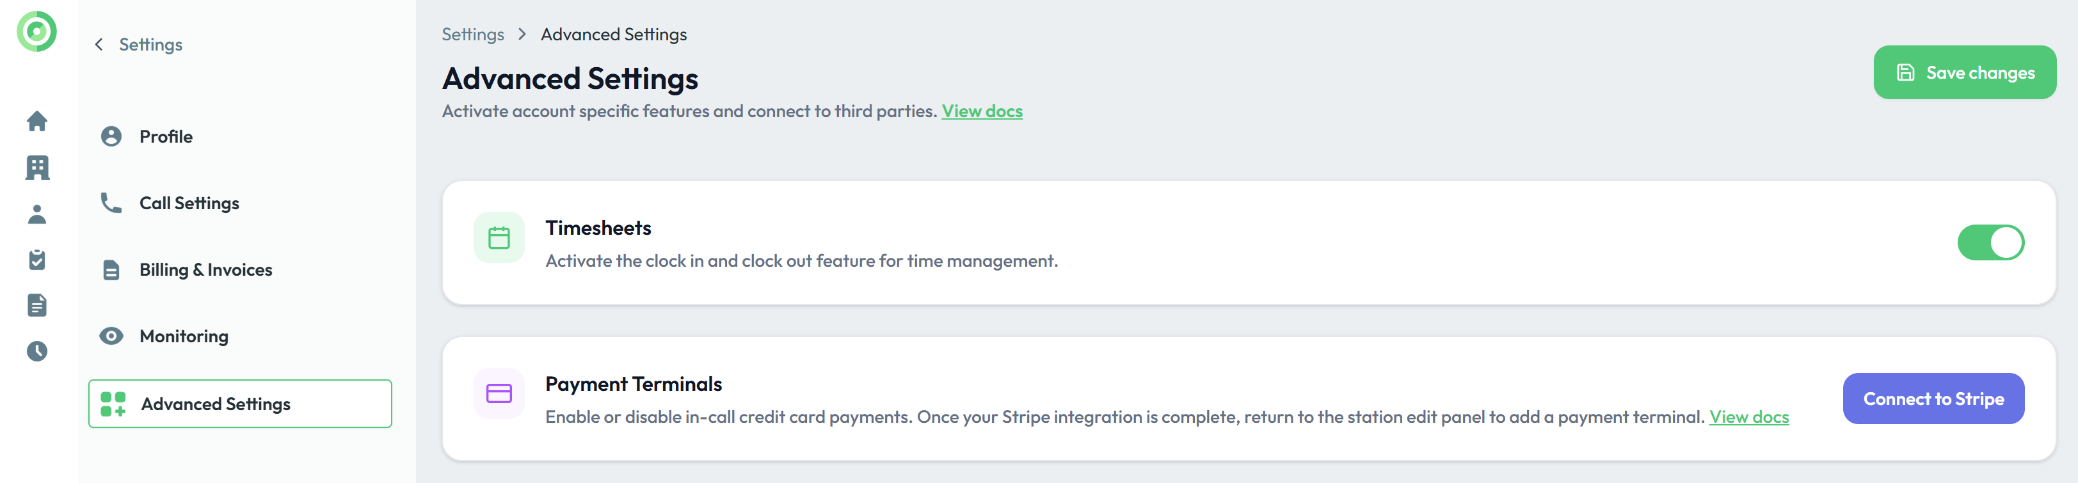Image resolution: width=2078 pixels, height=483 pixels.
Task: Collapse settings with the back chevron
Action: 99,44
